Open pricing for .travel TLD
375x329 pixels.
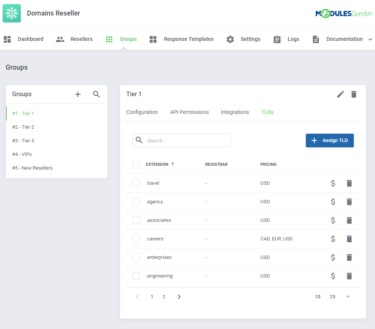tap(333, 183)
